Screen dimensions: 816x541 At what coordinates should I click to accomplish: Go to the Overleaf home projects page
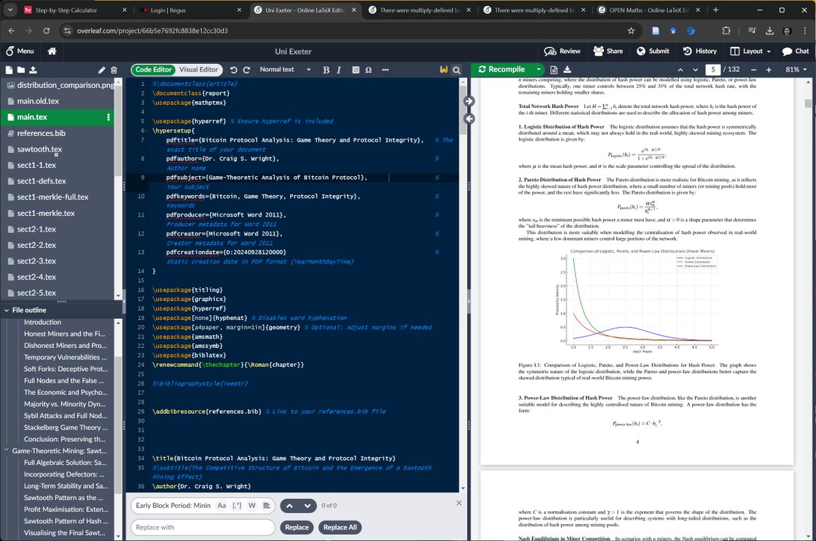[x=52, y=51]
